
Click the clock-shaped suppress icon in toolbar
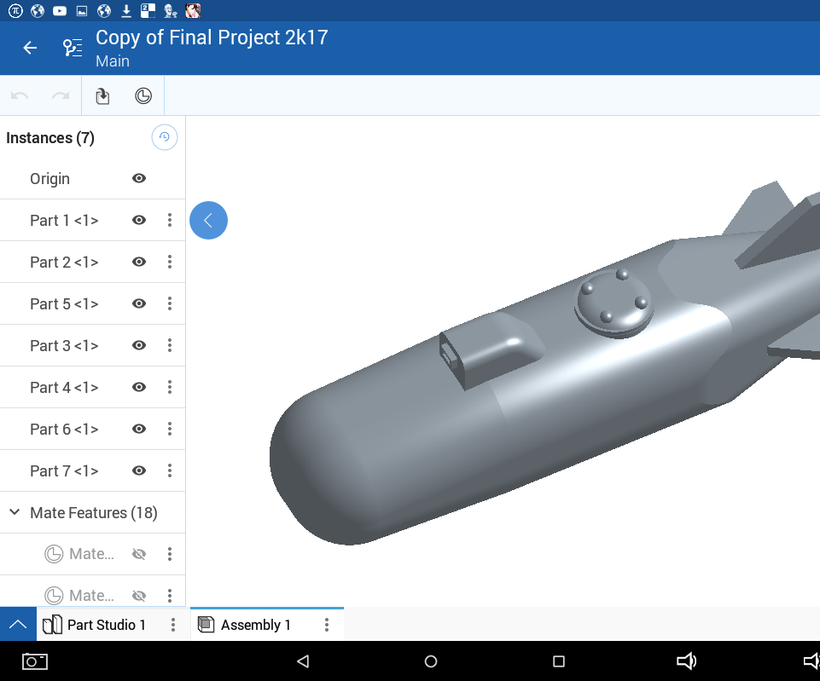[142, 95]
